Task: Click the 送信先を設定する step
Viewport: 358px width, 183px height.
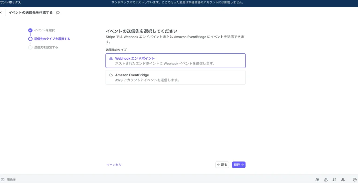Action: coord(46,47)
